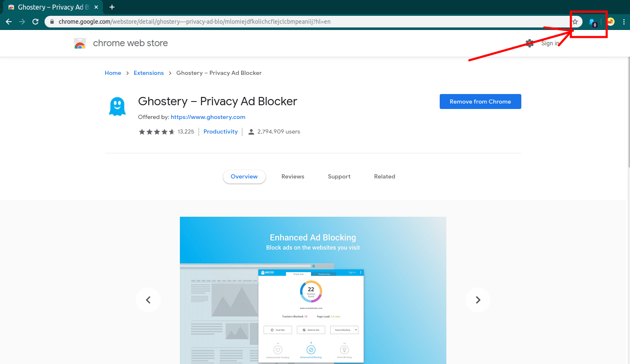
Task: Click the browser back arrow
Action: [x=9, y=22]
